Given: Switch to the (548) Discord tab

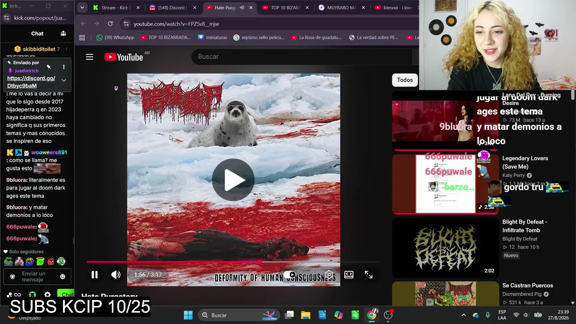Looking at the screenshot, I should coord(173,8).
